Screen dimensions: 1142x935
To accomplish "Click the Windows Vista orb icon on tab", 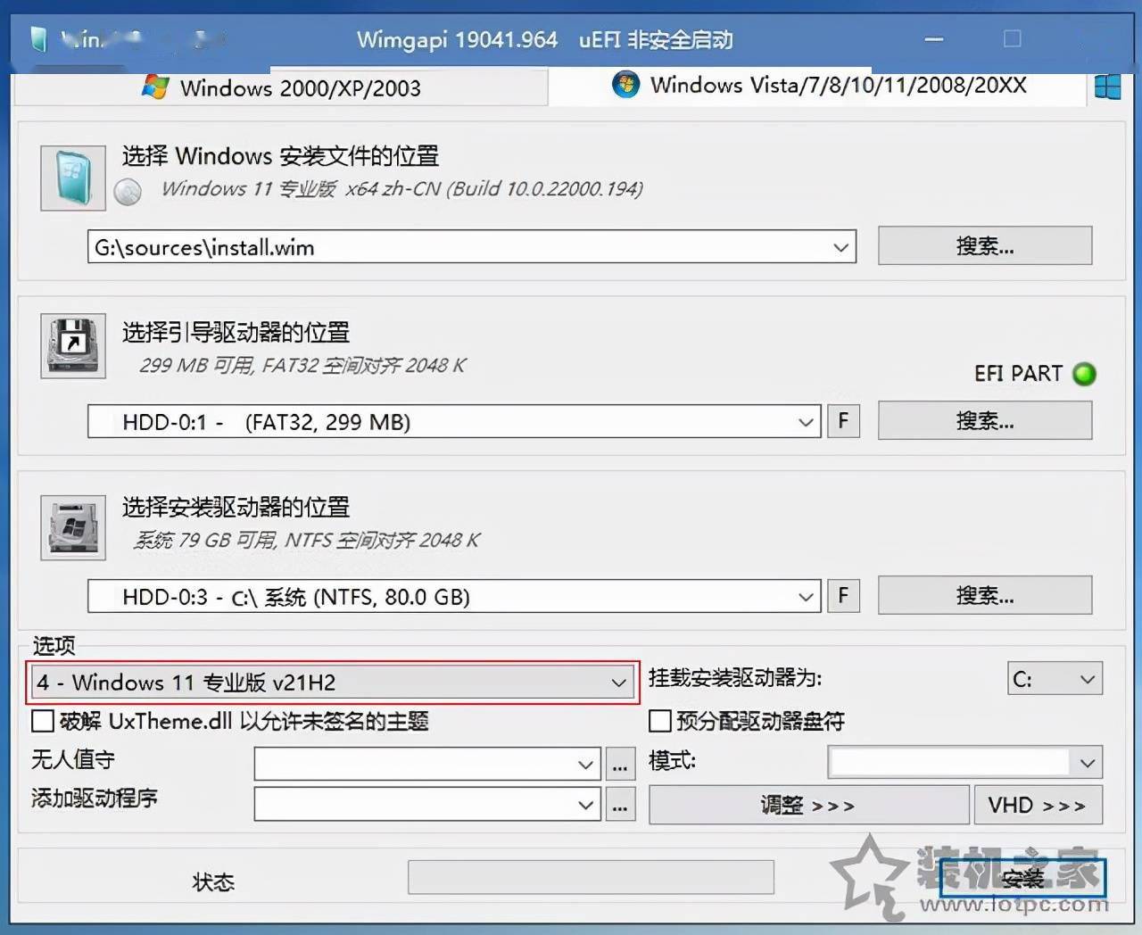I will pos(625,85).
